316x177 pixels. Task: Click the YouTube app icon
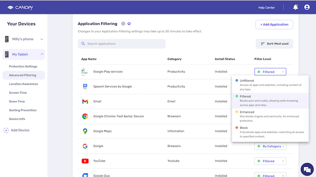[x=85, y=161]
